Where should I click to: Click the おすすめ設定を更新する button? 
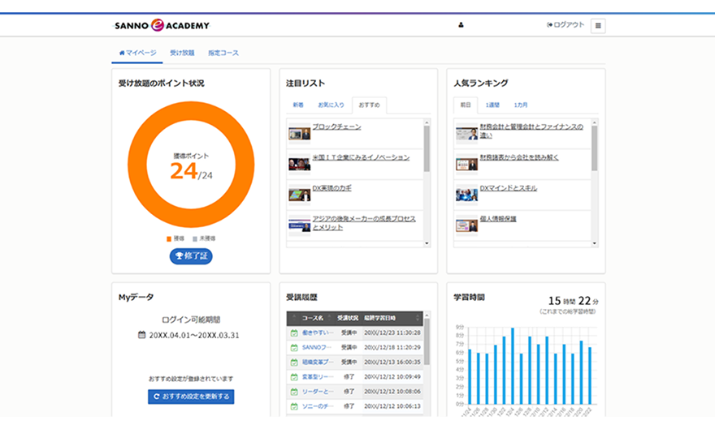(x=191, y=397)
